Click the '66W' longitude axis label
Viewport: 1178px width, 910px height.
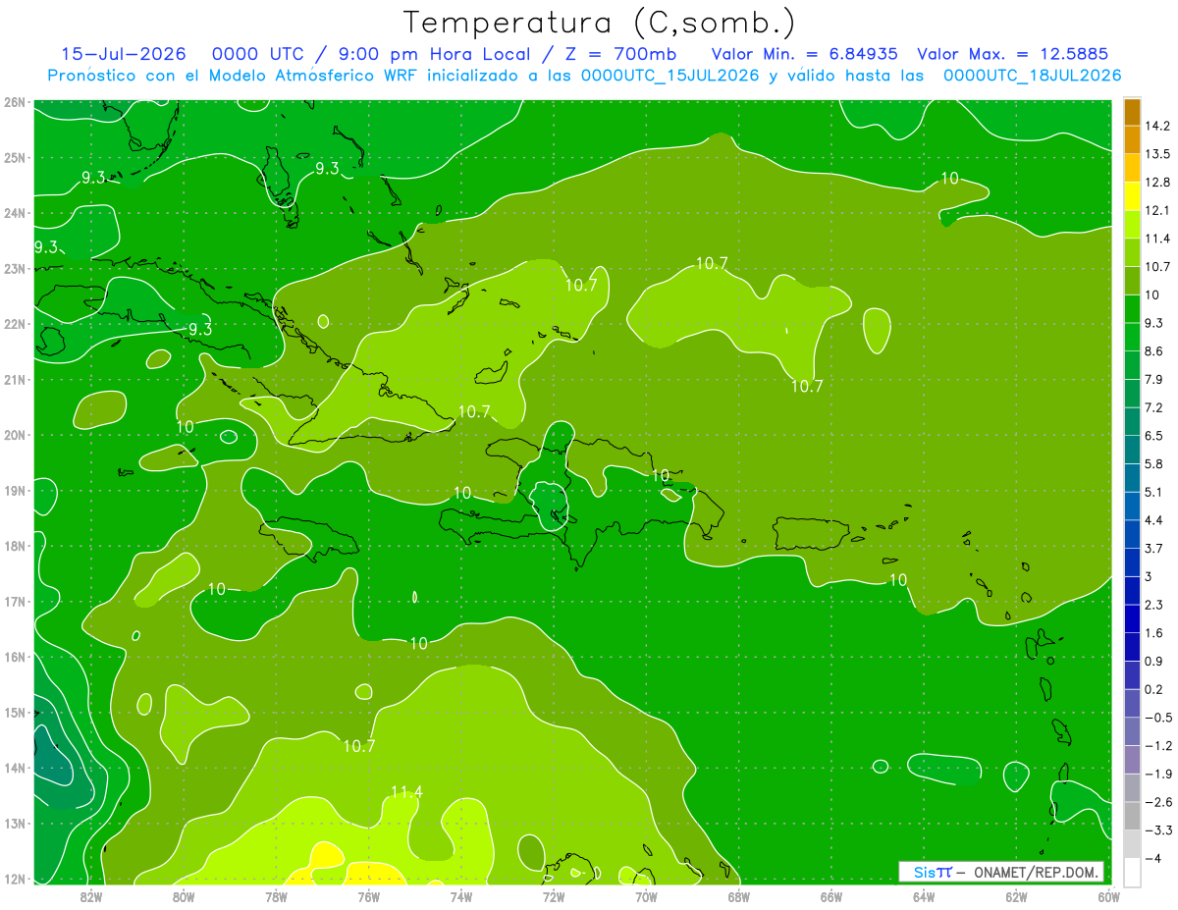tap(831, 895)
